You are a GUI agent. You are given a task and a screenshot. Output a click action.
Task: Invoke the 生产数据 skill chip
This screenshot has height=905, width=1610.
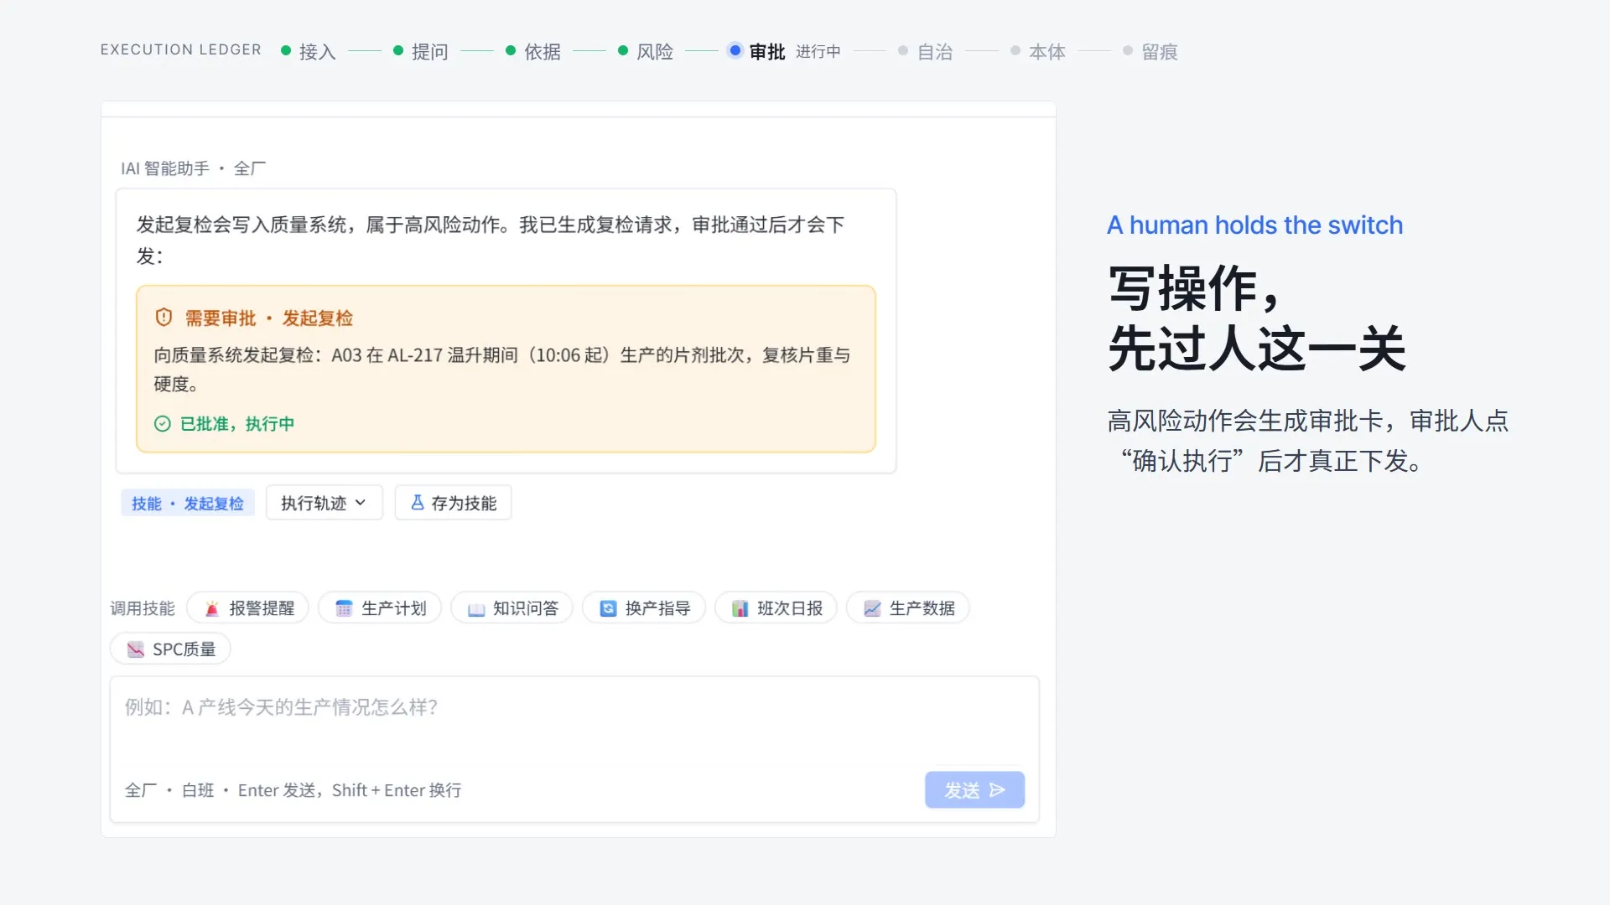908,608
